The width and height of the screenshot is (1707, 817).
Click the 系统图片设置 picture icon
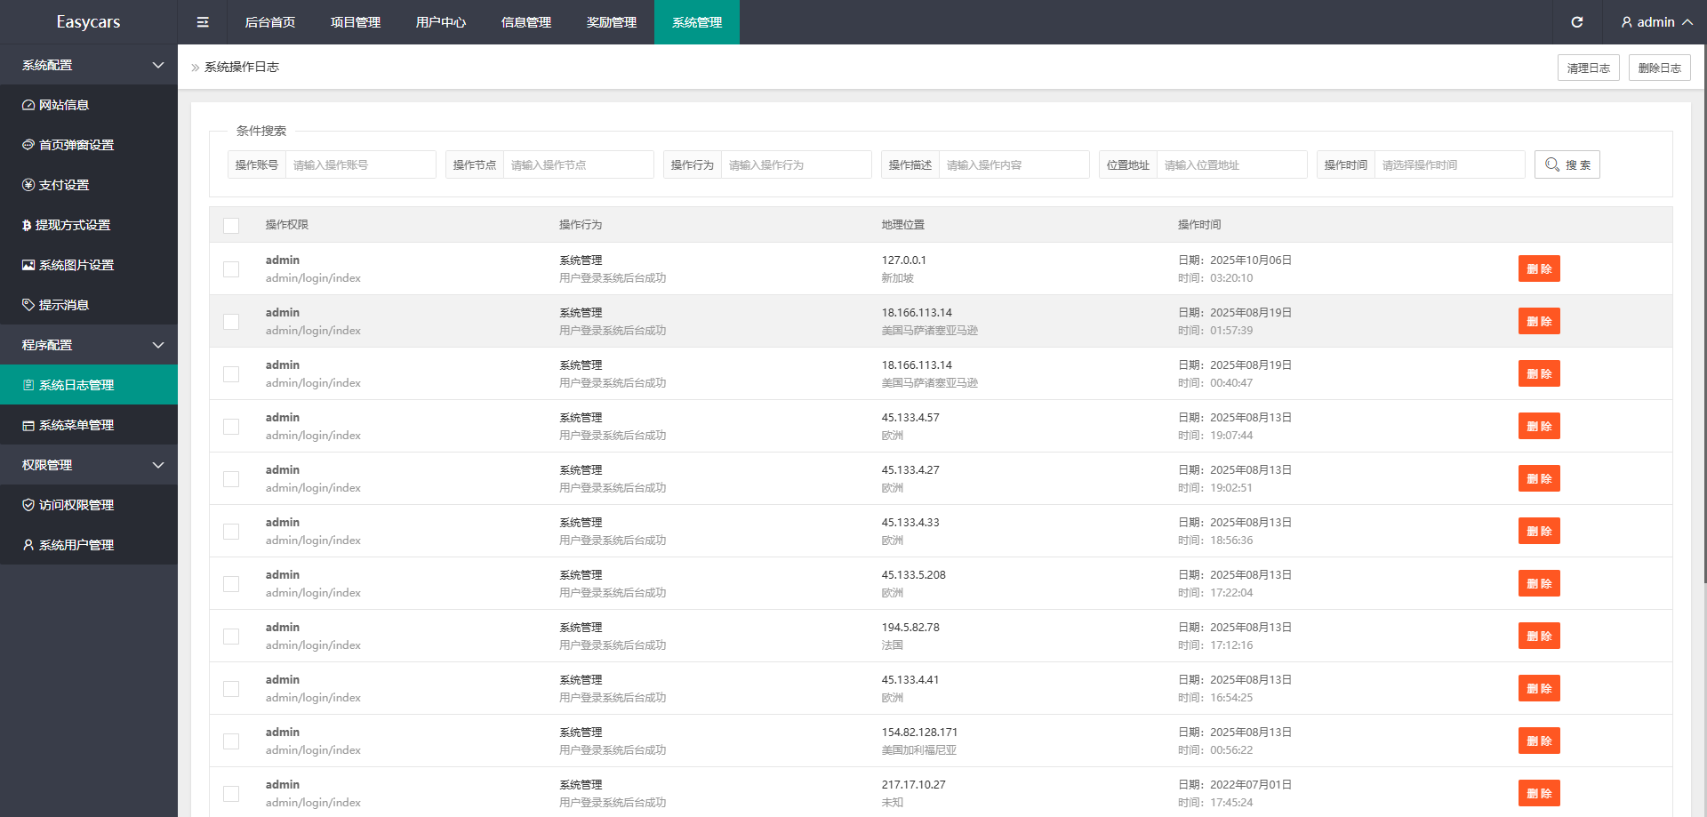pos(28,265)
